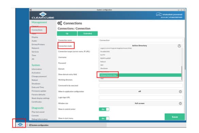Click the Stratodesk powered logo in header
Screen dimensions: 199x133
click(169, 15)
